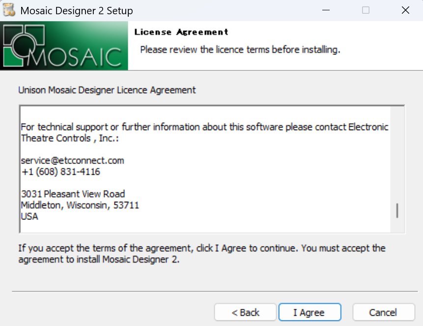Image resolution: width=423 pixels, height=326 pixels.
Task: Click the service@etcconnect.com email text
Action: coord(73,161)
